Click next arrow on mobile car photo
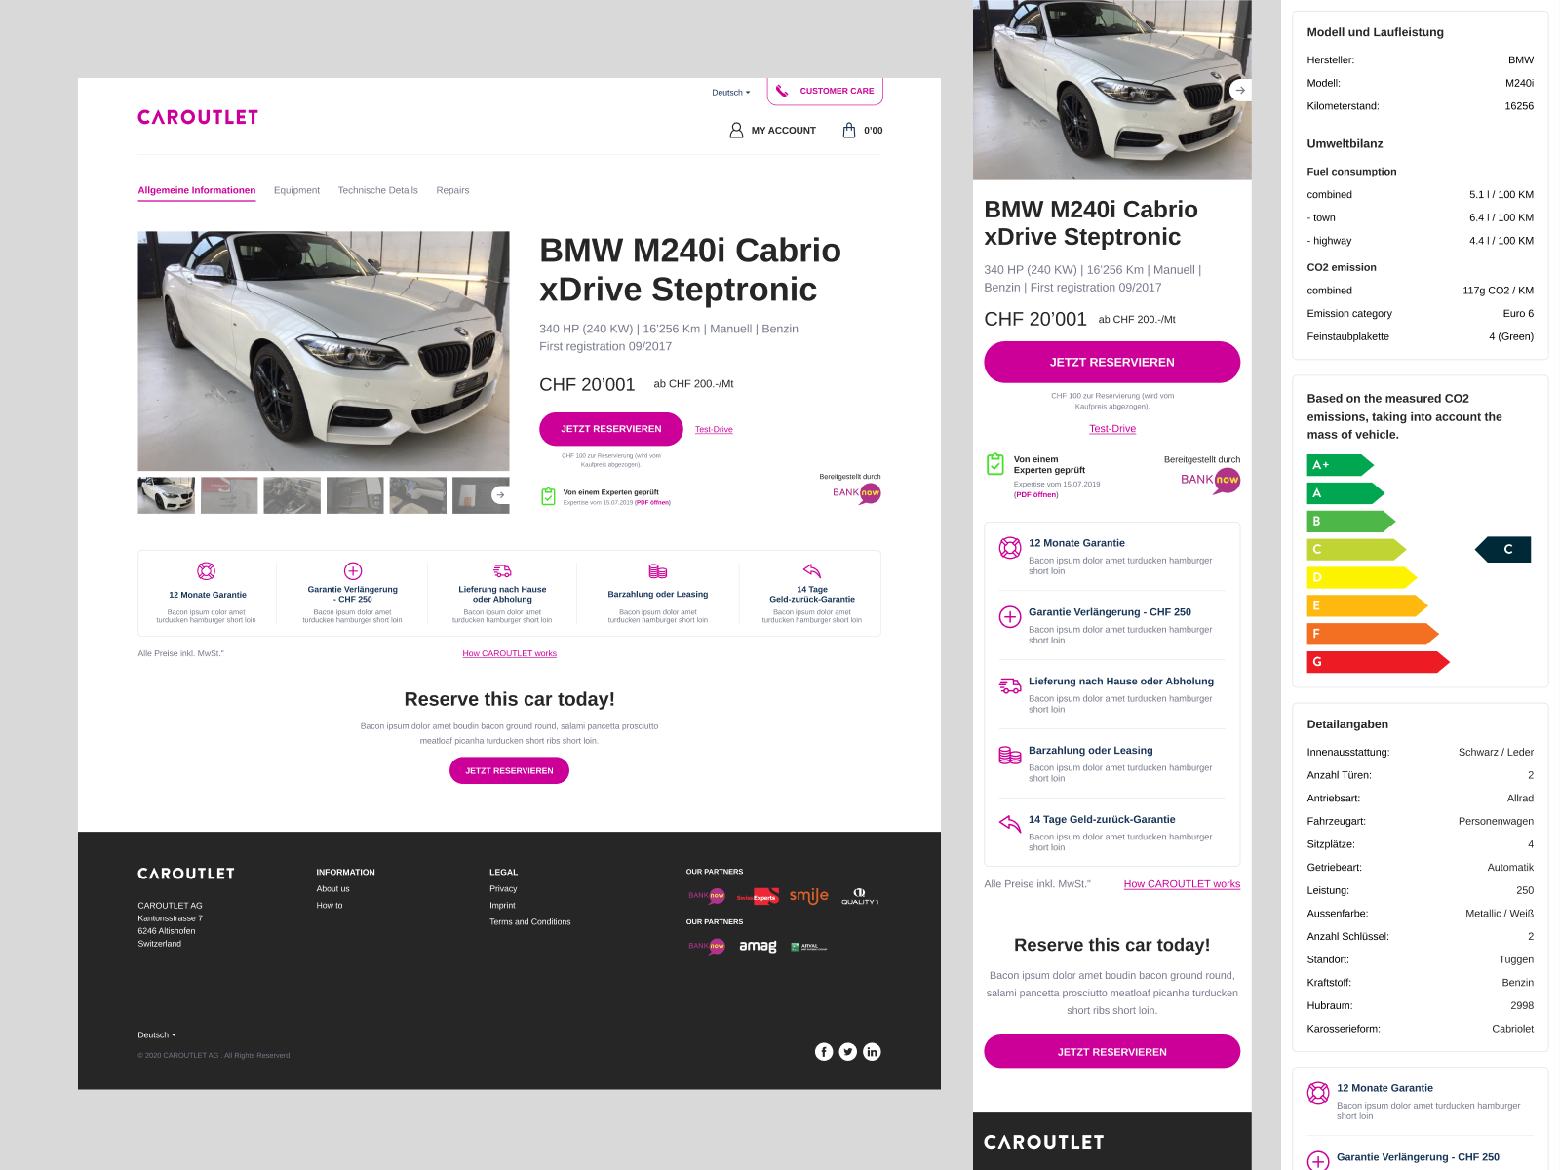The image size is (1560, 1170). pos(1239,90)
